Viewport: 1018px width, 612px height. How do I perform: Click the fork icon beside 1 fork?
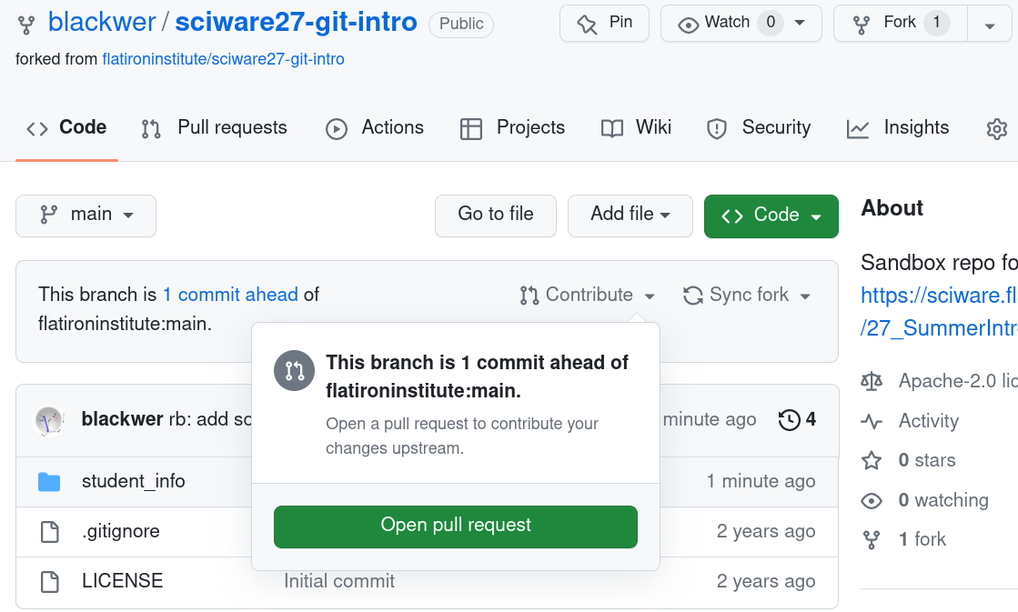point(872,540)
